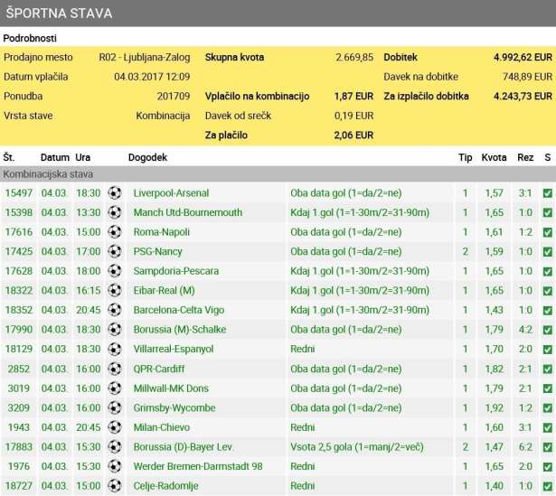Click the green status checkmark for Millwall-MK Dons
Viewport: 556px width, 496px height.
coord(548,388)
